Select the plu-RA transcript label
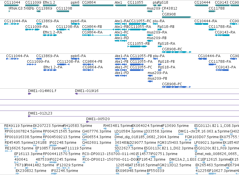Viewport: 239px width, 175px height. pyautogui.click(x=159, y=21)
